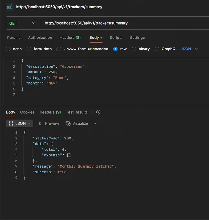Open the Authorization tab
This screenshot has height=220, width=209.
pos(40,38)
